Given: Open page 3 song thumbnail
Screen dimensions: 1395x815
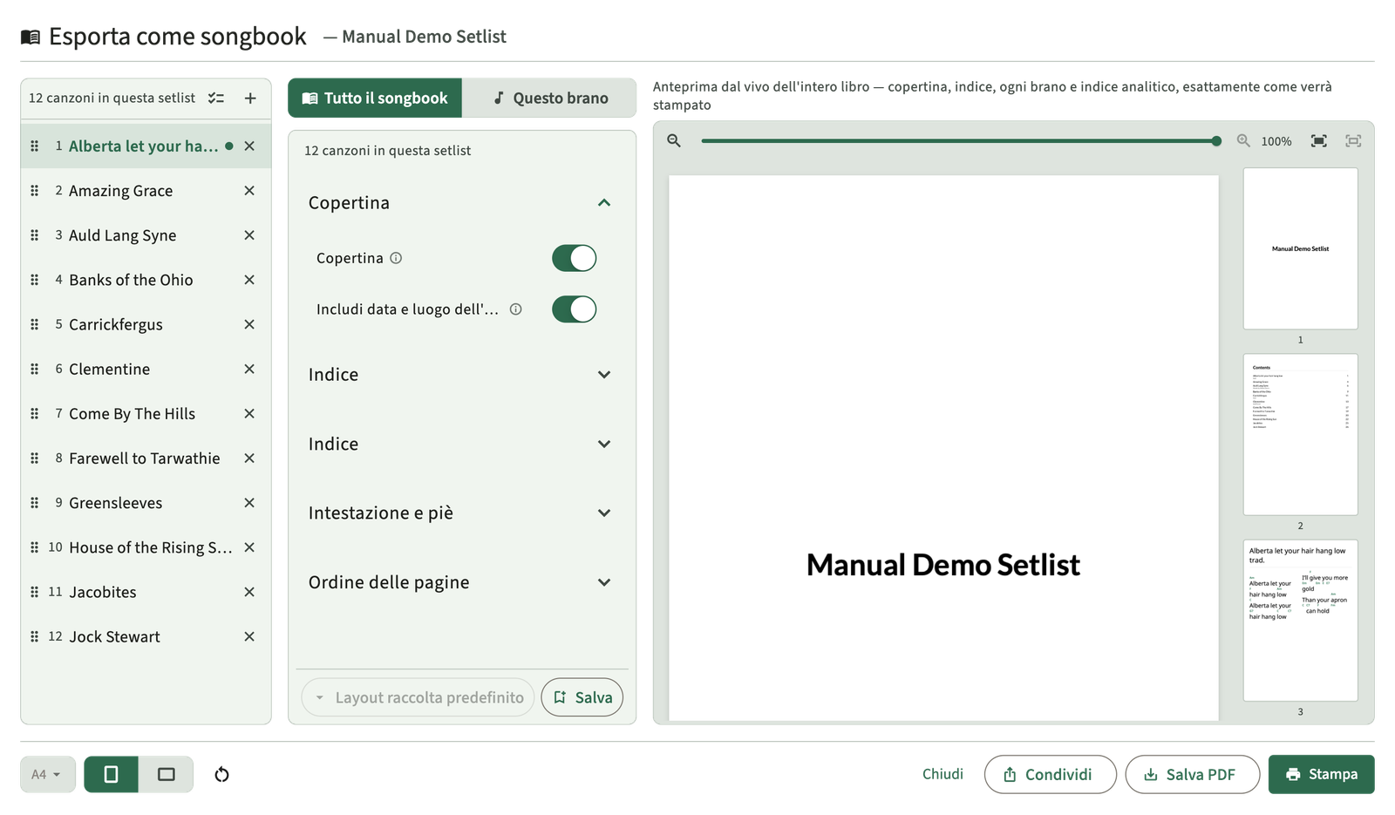Looking at the screenshot, I should click(x=1300, y=620).
